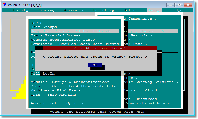Minimize the Vouch window
The width and height of the screenshot is (198, 119).
[170, 5]
